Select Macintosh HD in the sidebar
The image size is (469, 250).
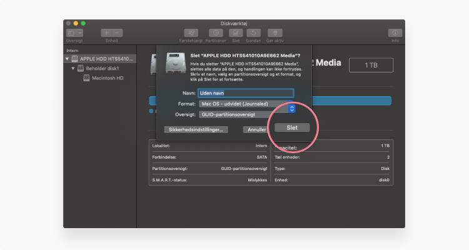point(100,78)
